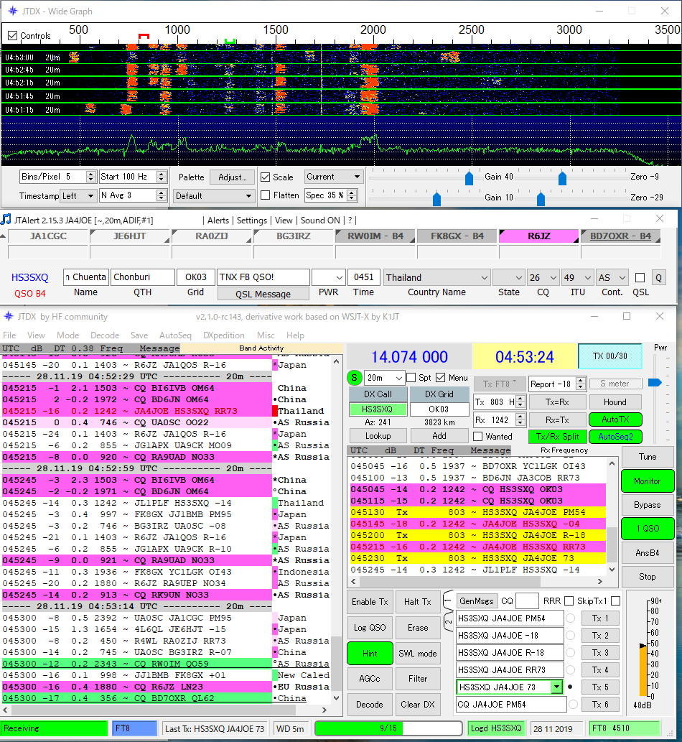Open the AutoSeq menu

coord(175,335)
